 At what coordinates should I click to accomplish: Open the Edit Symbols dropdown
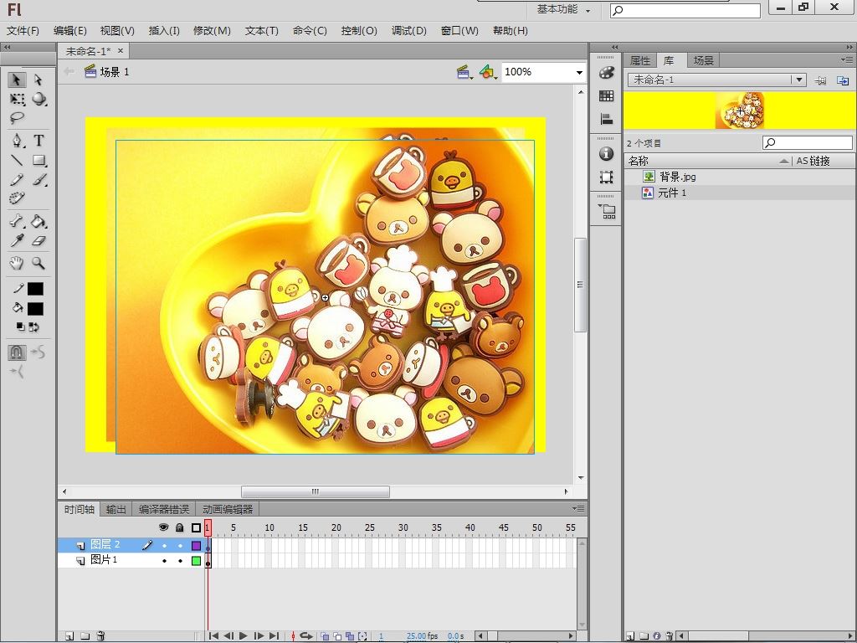point(488,72)
